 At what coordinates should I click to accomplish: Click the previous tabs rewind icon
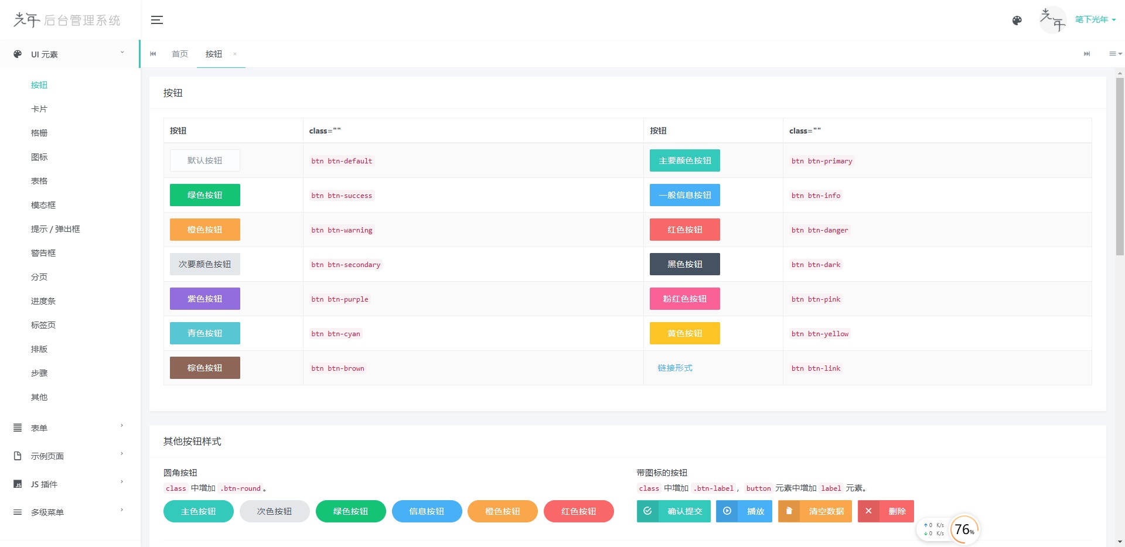point(154,54)
